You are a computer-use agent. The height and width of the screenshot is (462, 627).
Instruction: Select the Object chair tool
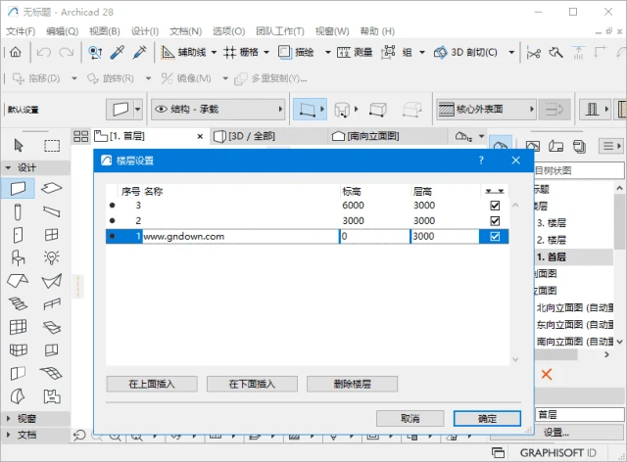(18, 257)
